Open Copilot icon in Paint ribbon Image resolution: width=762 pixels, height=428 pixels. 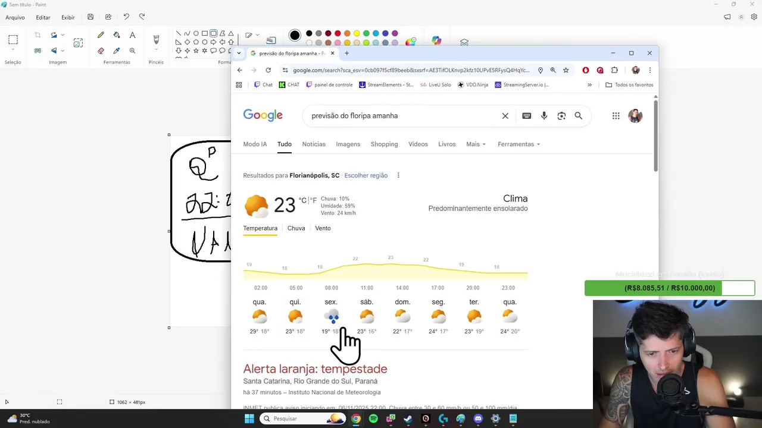click(x=437, y=40)
